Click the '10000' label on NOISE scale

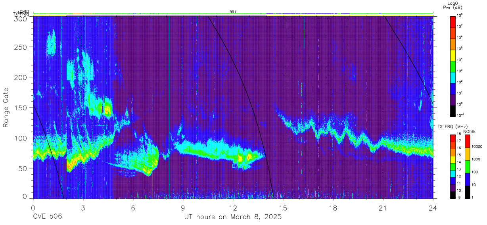click(x=477, y=146)
